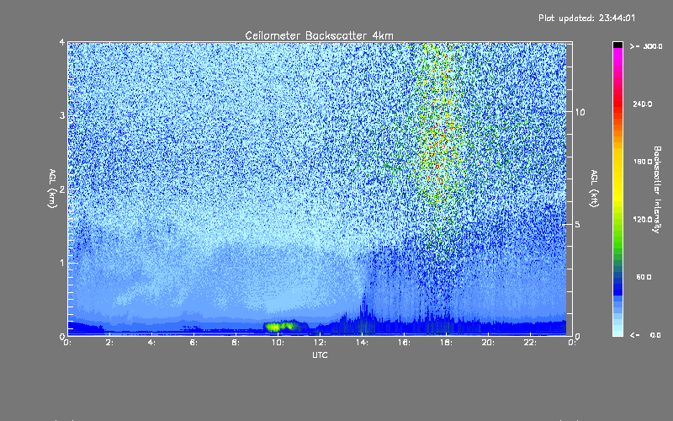Click the 'Plot updated: 23:44:01' timestamp
This screenshot has width=673, height=421.
click(586, 18)
